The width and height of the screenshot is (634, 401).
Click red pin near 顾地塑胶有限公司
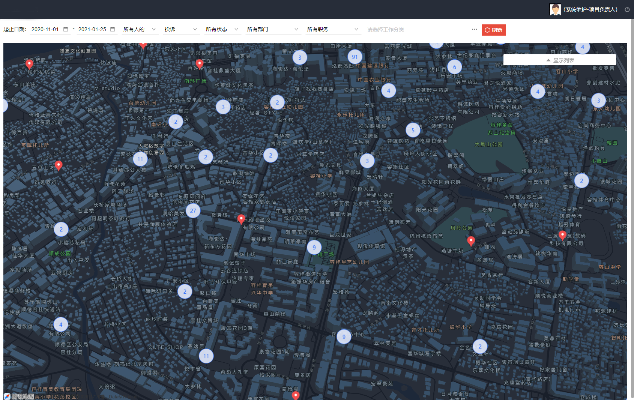(x=241, y=219)
